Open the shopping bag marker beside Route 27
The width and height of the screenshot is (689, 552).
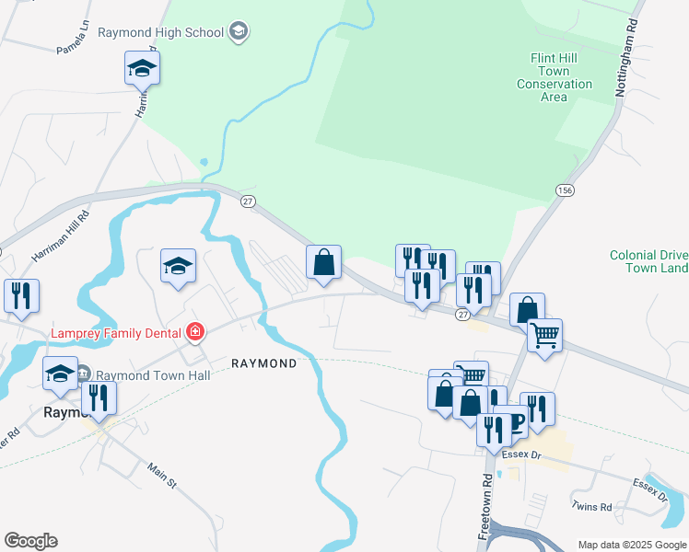(323, 263)
